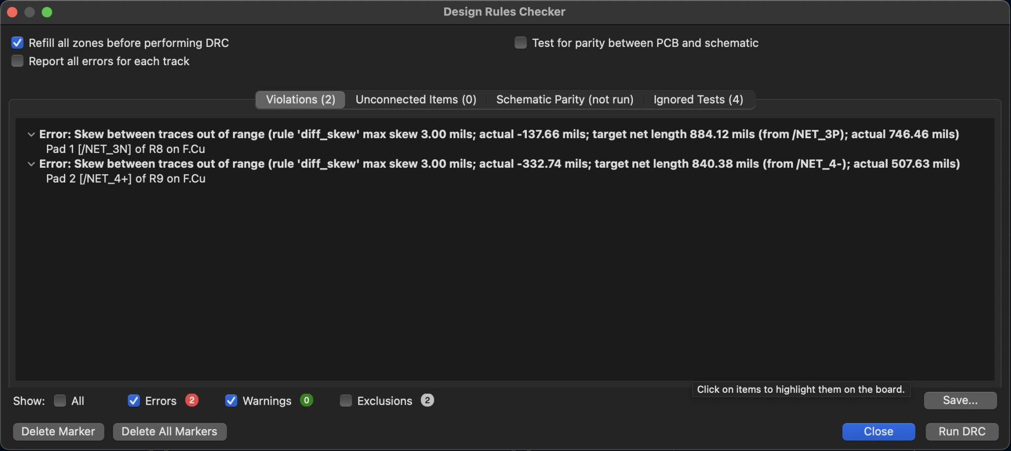This screenshot has width=1011, height=451.
Task: Open the Schematic Parity tab
Action: 564,100
